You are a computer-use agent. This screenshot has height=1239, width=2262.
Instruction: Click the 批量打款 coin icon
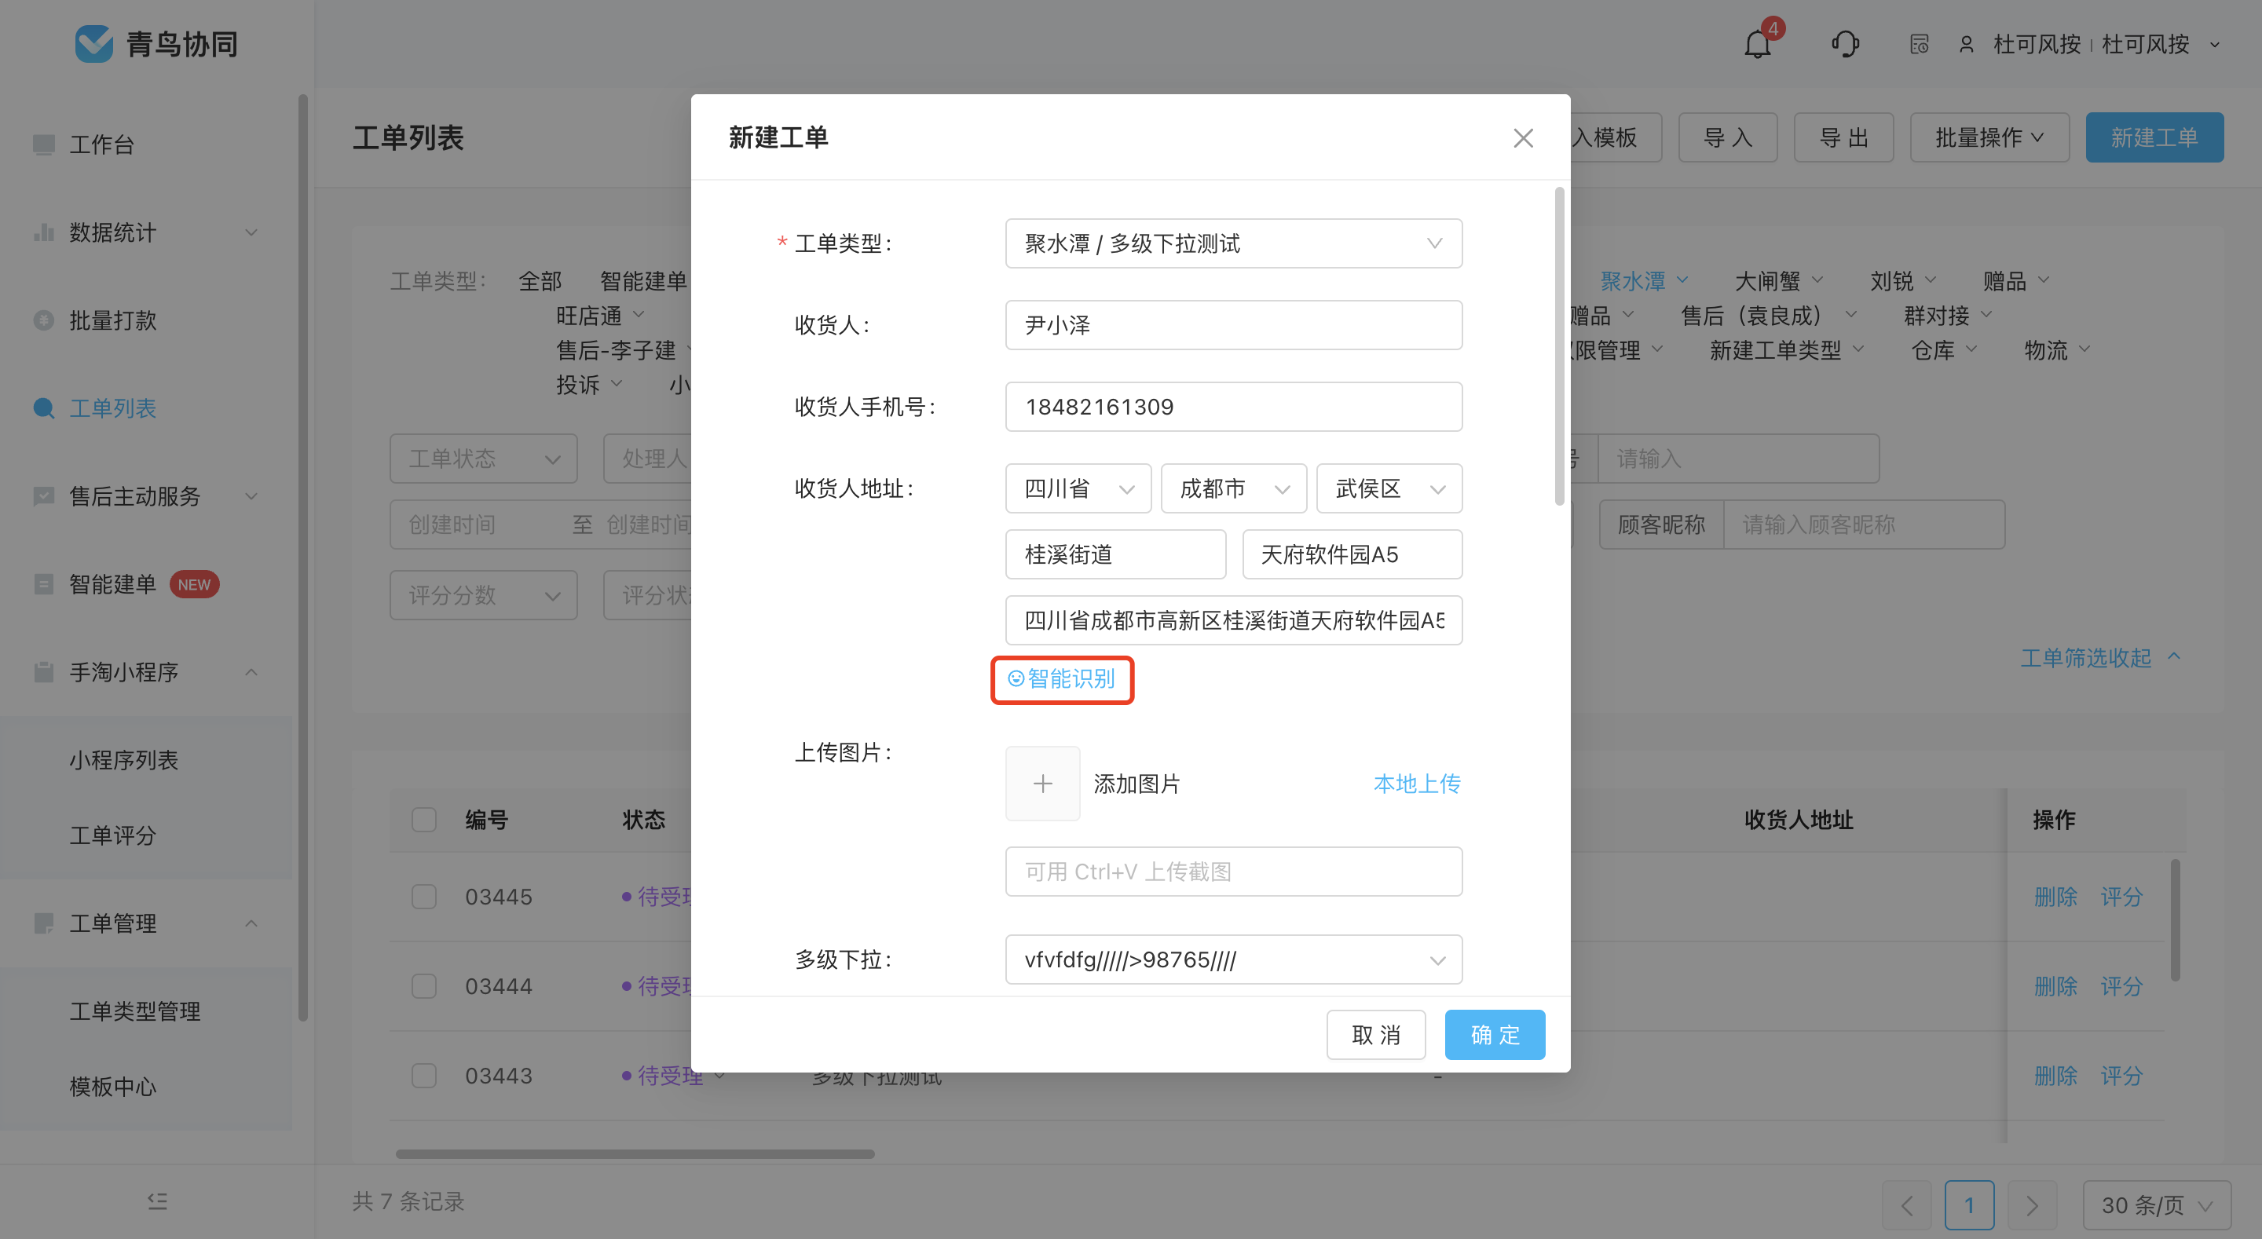point(43,320)
